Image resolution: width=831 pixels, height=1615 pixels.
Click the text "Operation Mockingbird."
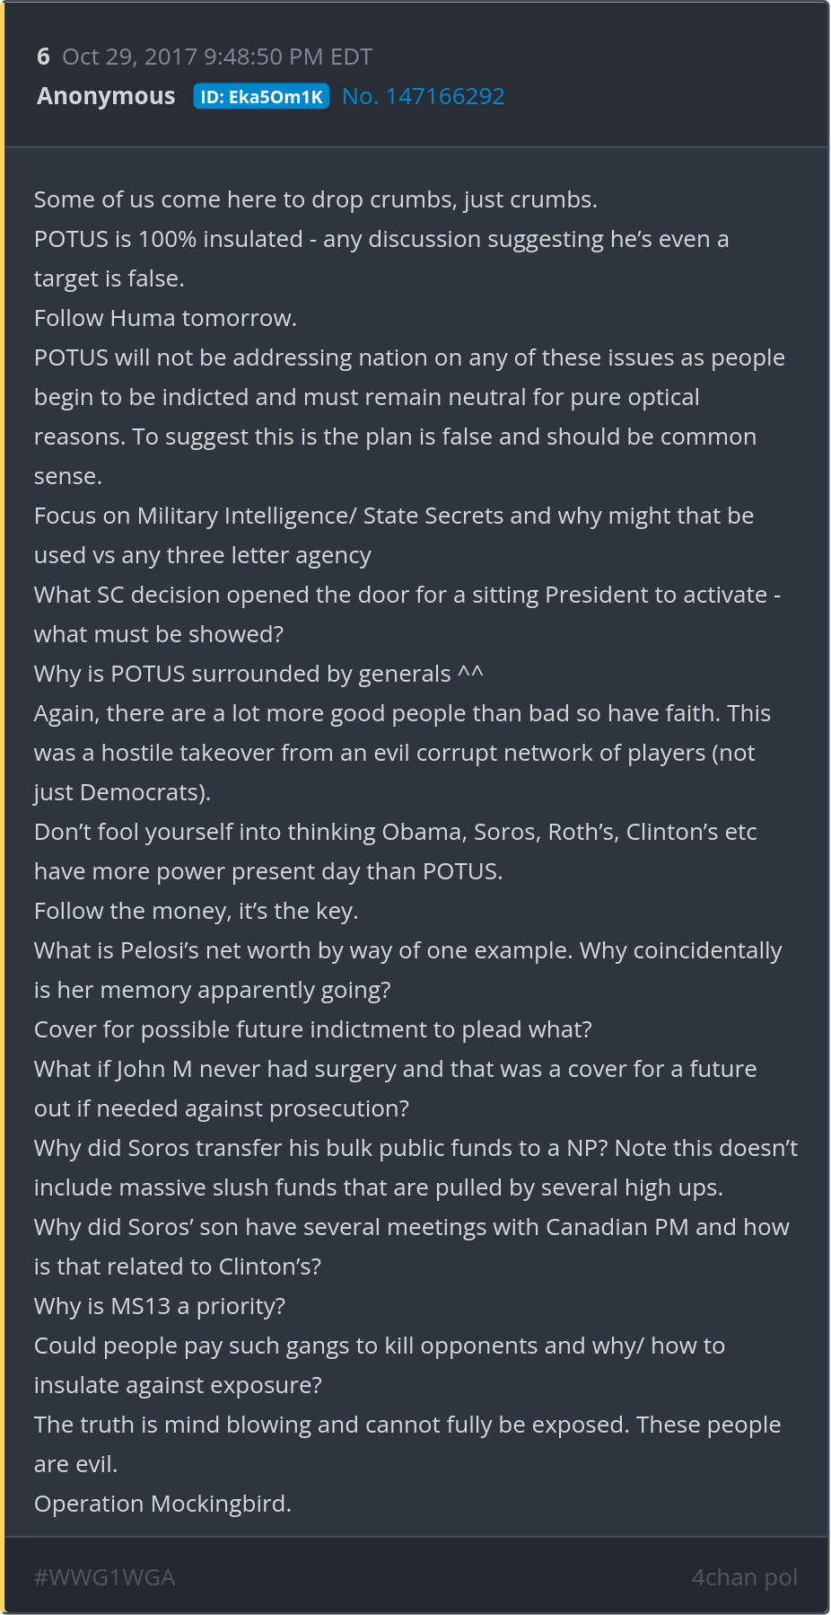(x=162, y=1504)
